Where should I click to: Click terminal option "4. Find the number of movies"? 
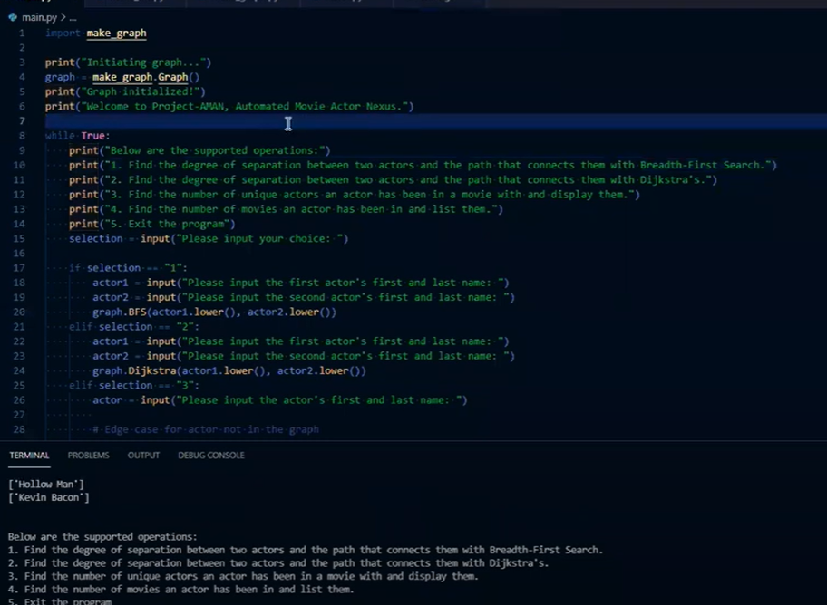point(181,590)
